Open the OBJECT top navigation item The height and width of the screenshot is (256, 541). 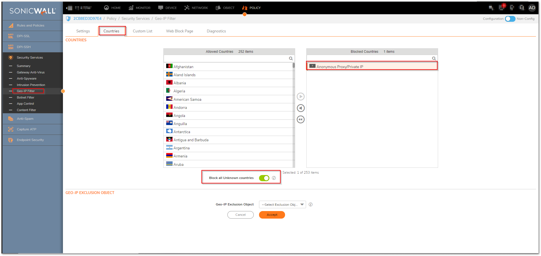[x=225, y=8]
